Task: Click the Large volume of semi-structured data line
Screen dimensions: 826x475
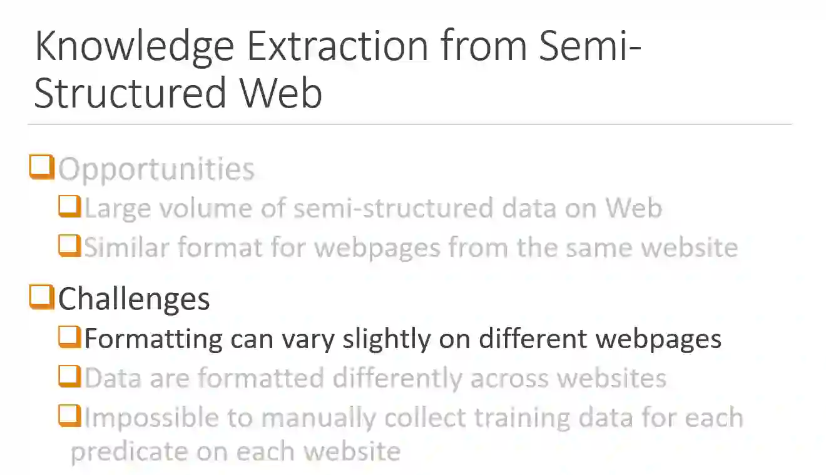Action: [373, 208]
